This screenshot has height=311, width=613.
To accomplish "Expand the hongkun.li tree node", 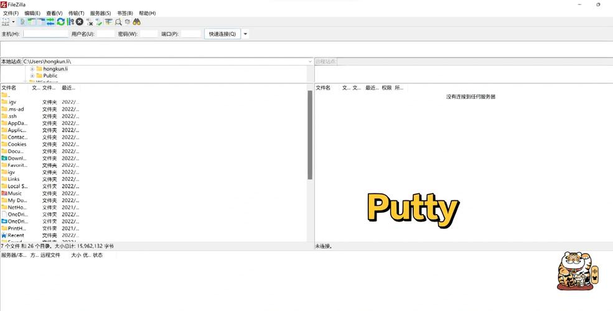I will click(32, 69).
